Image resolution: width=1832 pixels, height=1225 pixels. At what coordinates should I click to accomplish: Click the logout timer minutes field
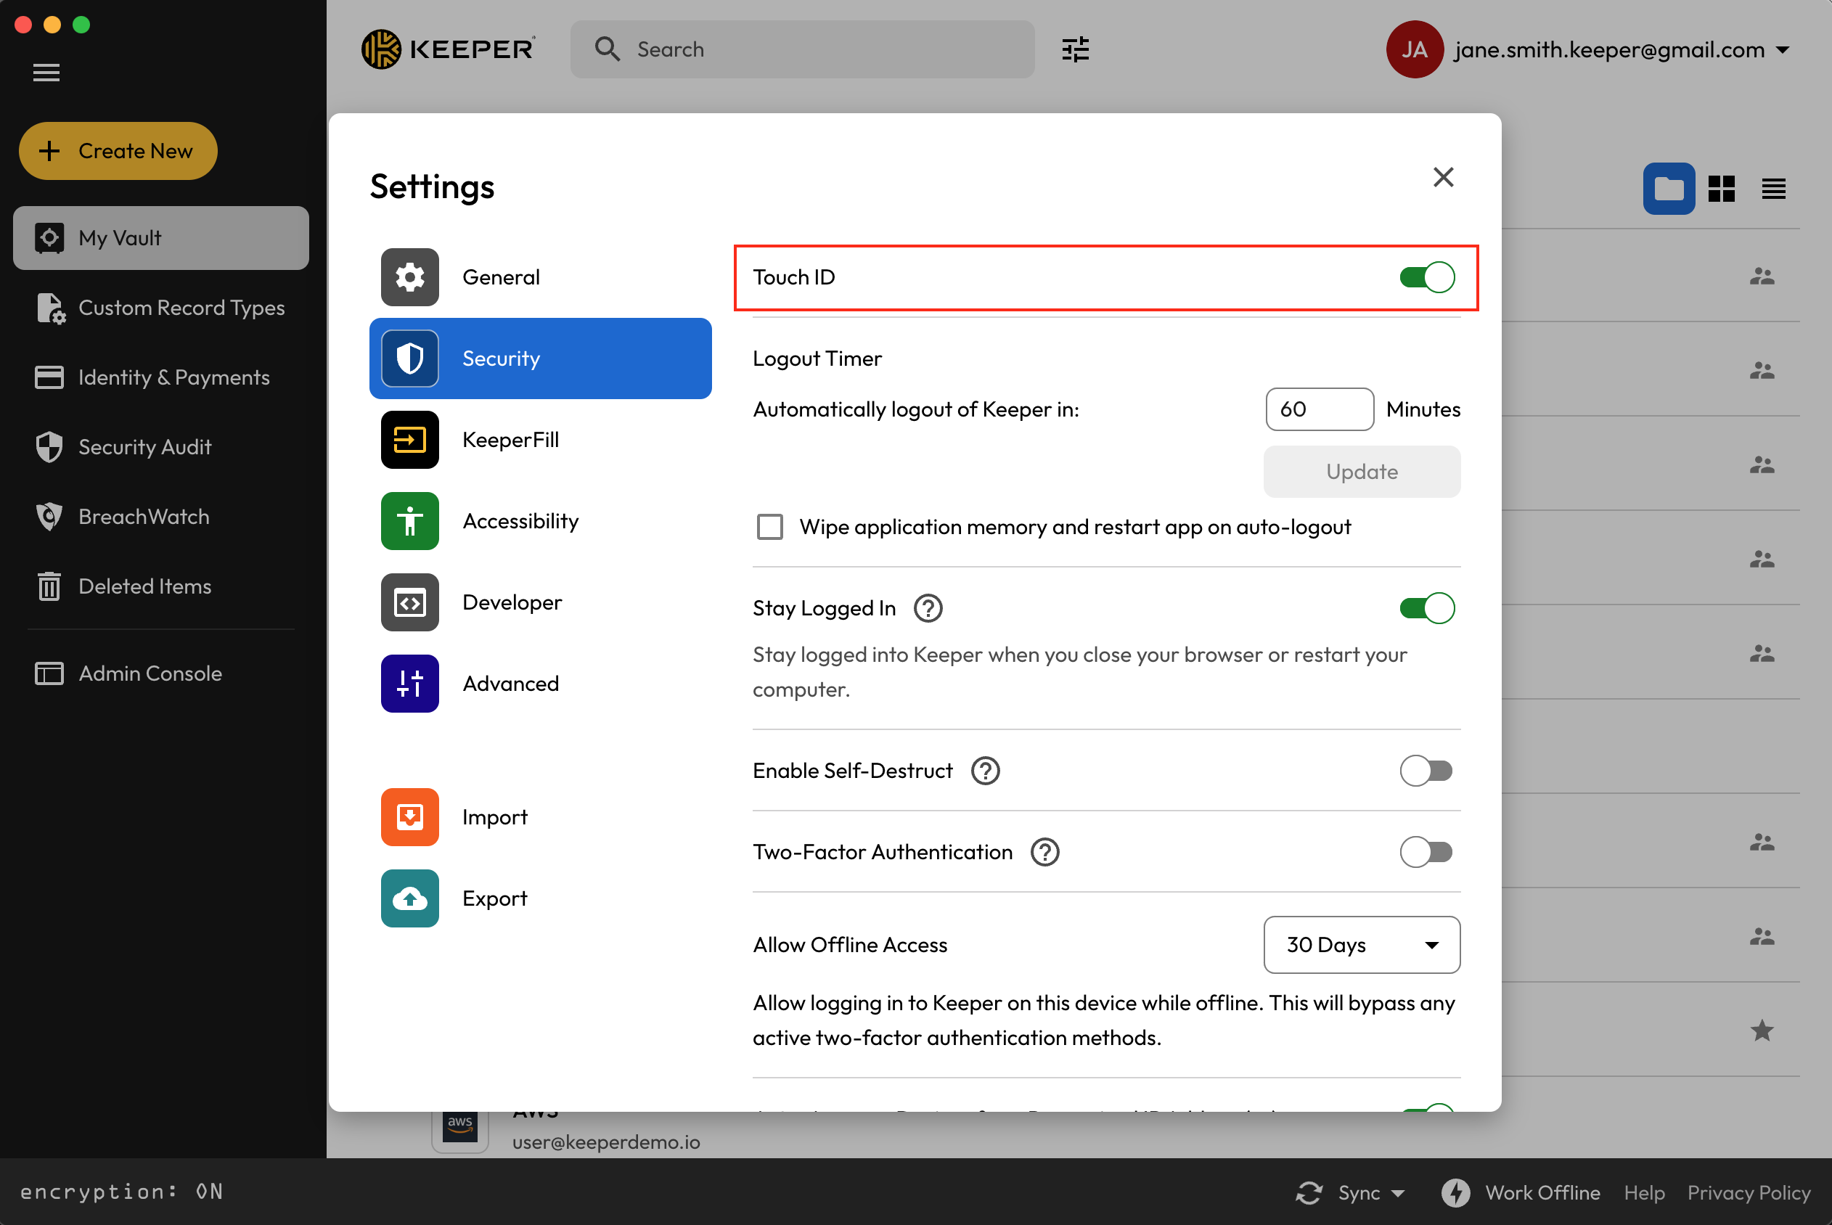pyautogui.click(x=1319, y=409)
